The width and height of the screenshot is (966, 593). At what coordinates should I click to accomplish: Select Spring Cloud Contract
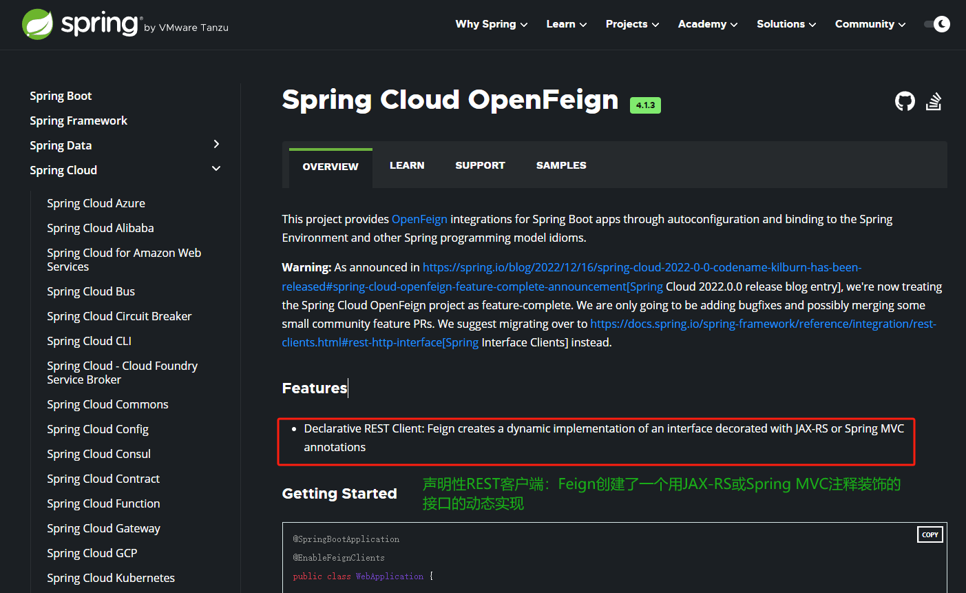click(103, 479)
